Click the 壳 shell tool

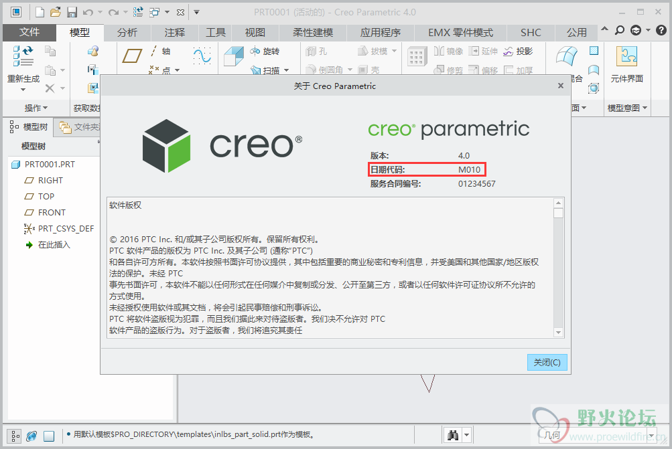[x=368, y=70]
